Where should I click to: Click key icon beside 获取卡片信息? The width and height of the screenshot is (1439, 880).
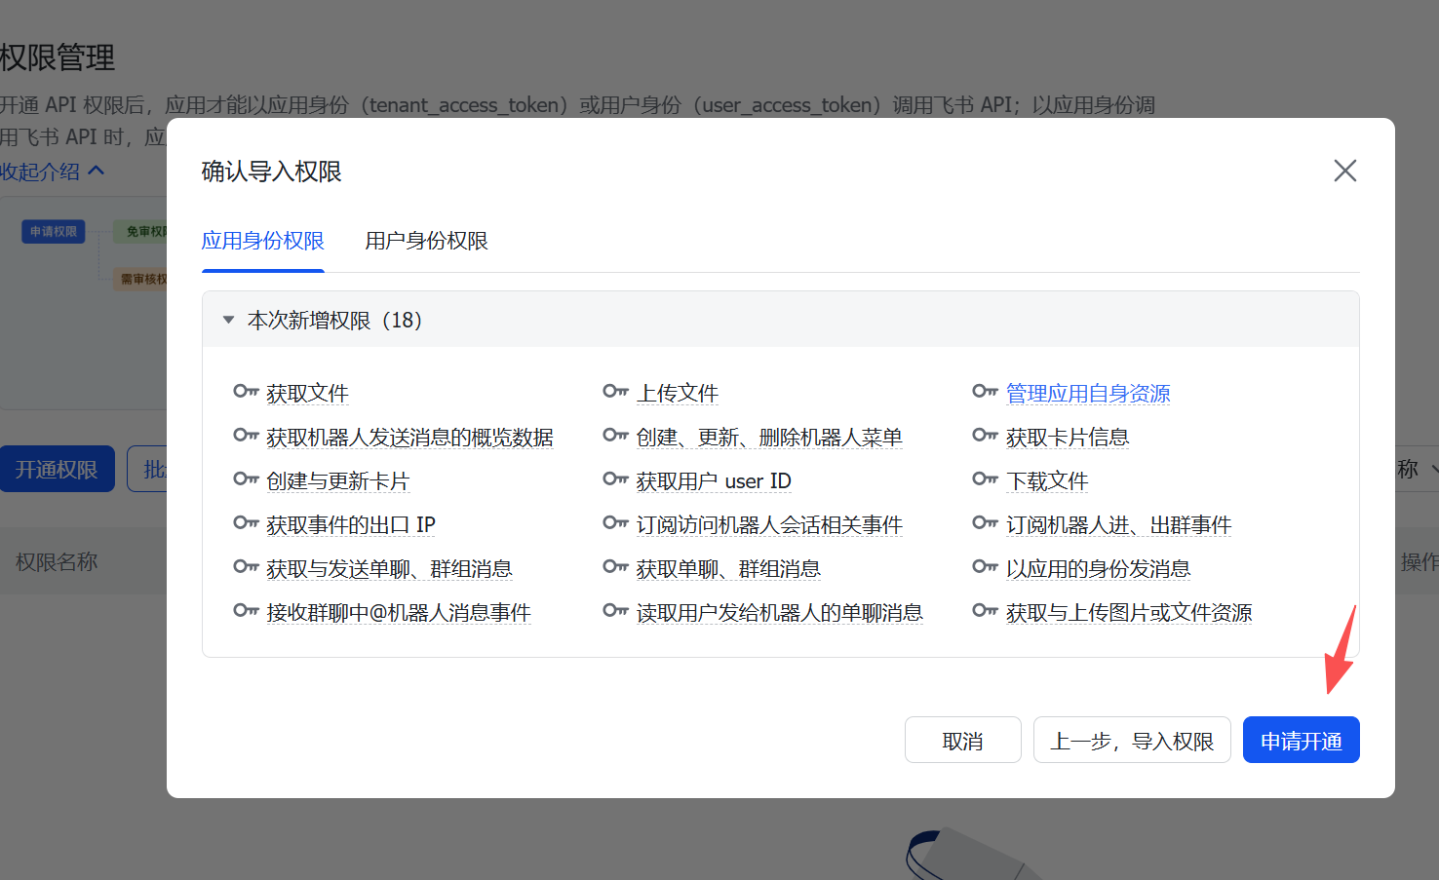pos(985,436)
